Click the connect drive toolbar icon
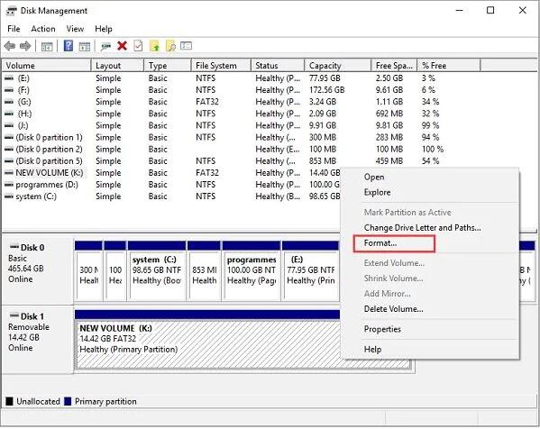 click(105, 46)
